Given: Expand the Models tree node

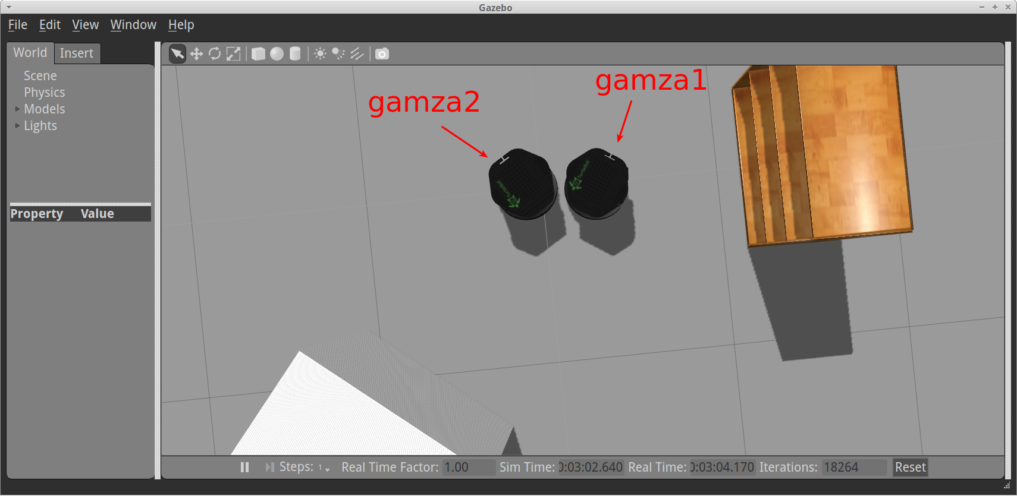Looking at the screenshot, I should [17, 109].
